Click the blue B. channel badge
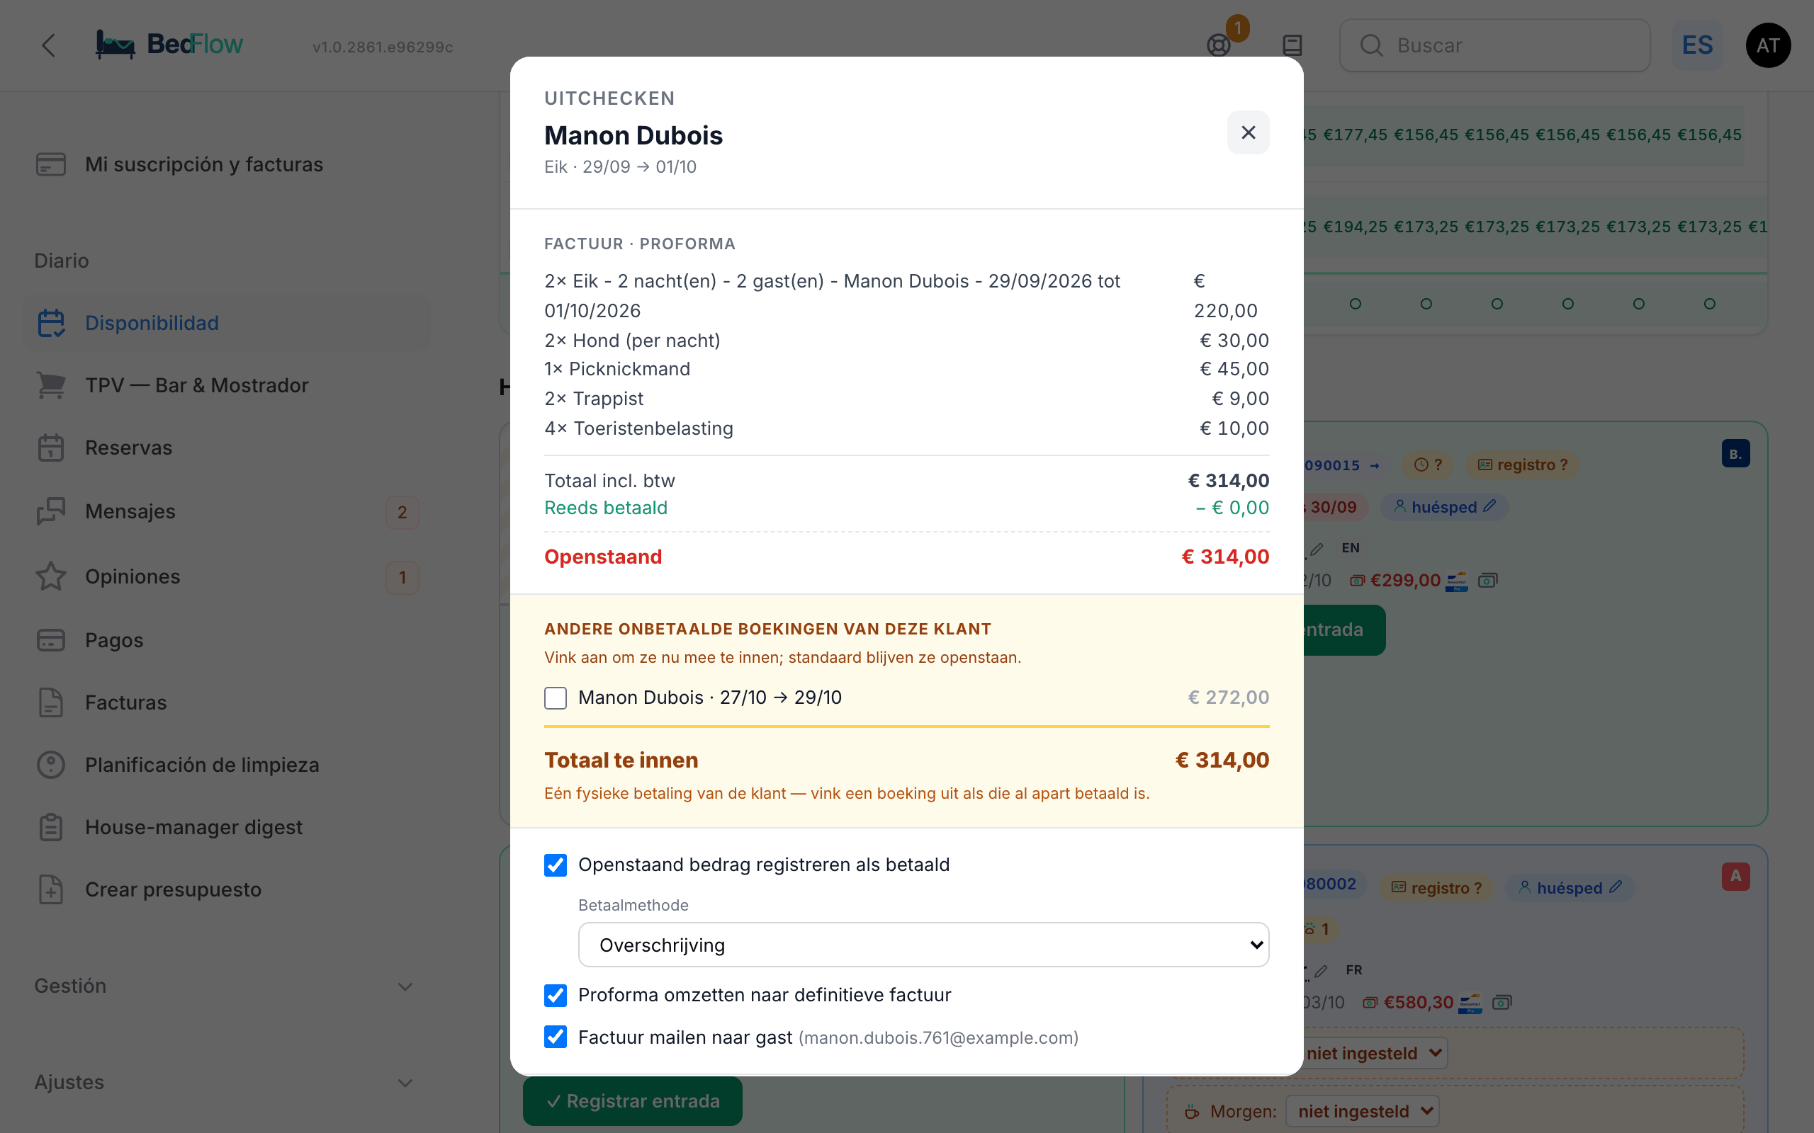The height and width of the screenshot is (1133, 1814). [x=1735, y=453]
